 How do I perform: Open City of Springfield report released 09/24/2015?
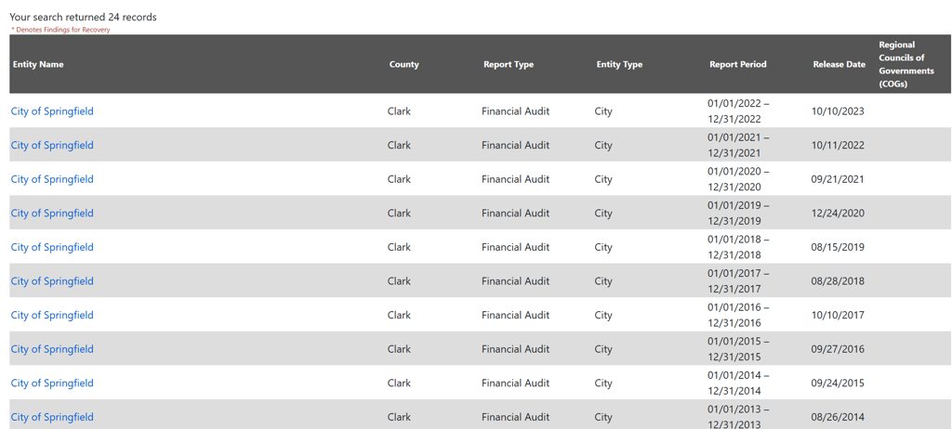pyautogui.click(x=52, y=383)
